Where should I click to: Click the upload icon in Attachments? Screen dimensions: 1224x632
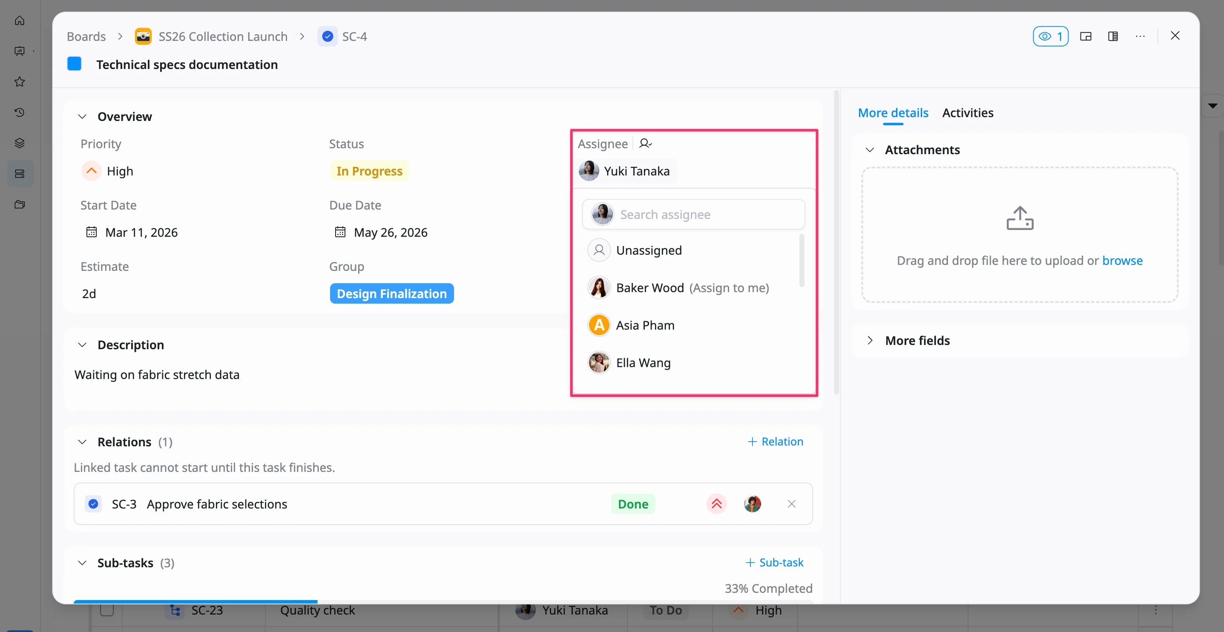1020,218
